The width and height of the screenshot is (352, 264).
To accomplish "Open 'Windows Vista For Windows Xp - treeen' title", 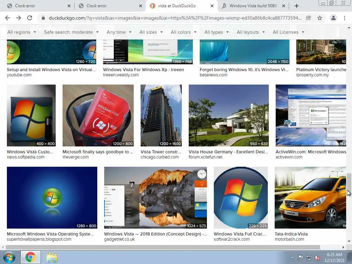I will pyautogui.click(x=143, y=69).
